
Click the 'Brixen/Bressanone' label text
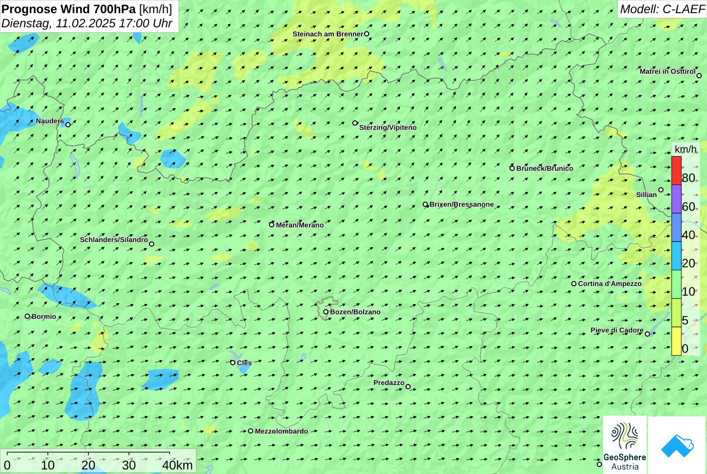coord(462,204)
